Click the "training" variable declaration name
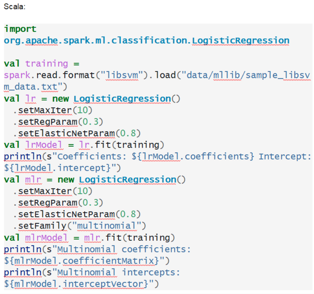Screen dimensions: 314x294 pyautogui.click(x=47, y=64)
